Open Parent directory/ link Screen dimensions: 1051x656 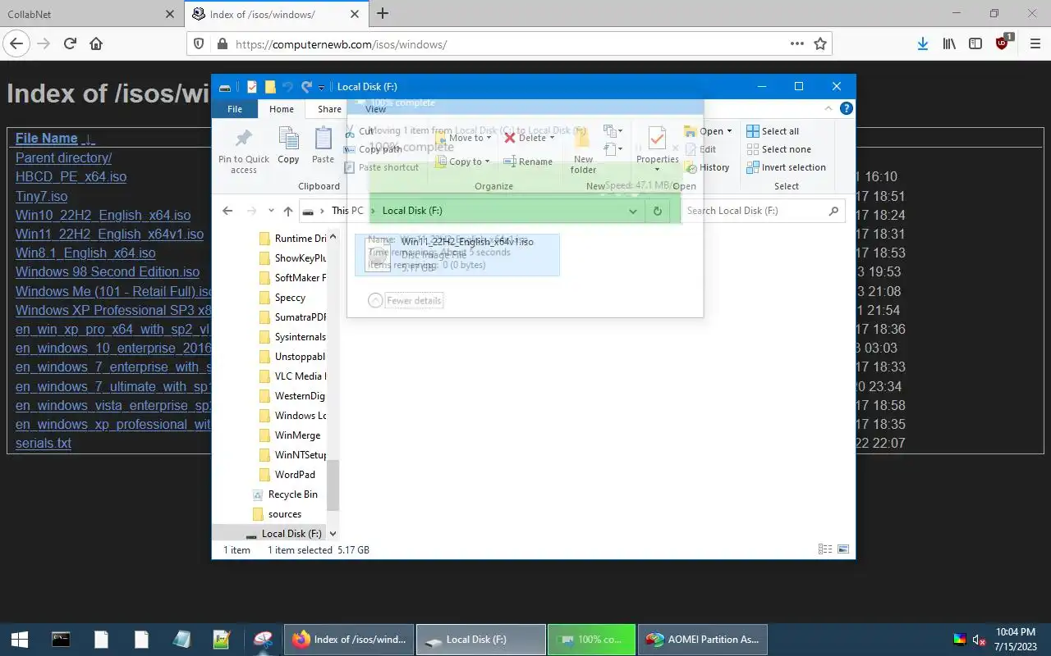click(x=63, y=157)
